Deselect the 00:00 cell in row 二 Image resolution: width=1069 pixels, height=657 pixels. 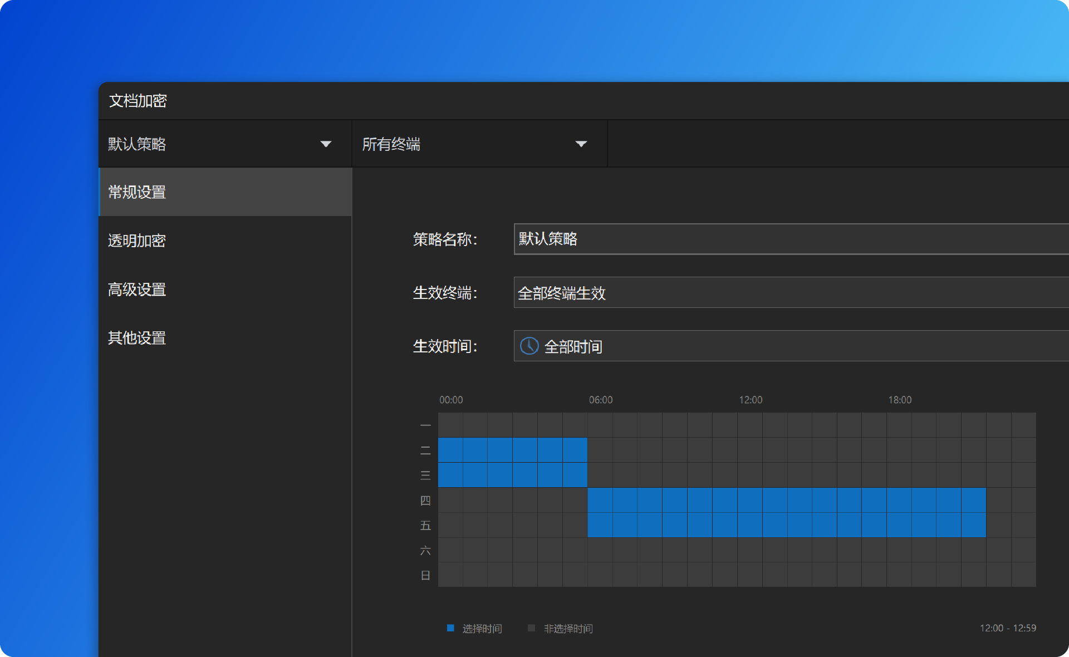pos(450,450)
